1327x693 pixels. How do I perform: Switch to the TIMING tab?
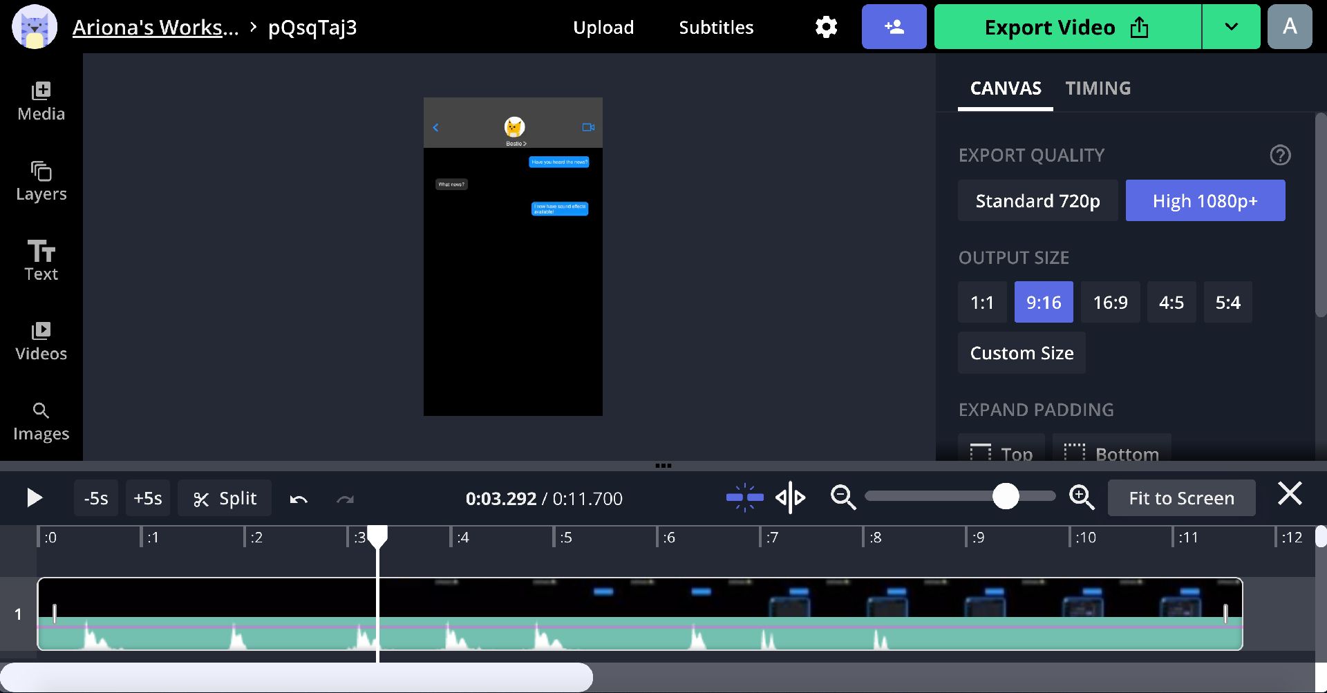tap(1098, 88)
